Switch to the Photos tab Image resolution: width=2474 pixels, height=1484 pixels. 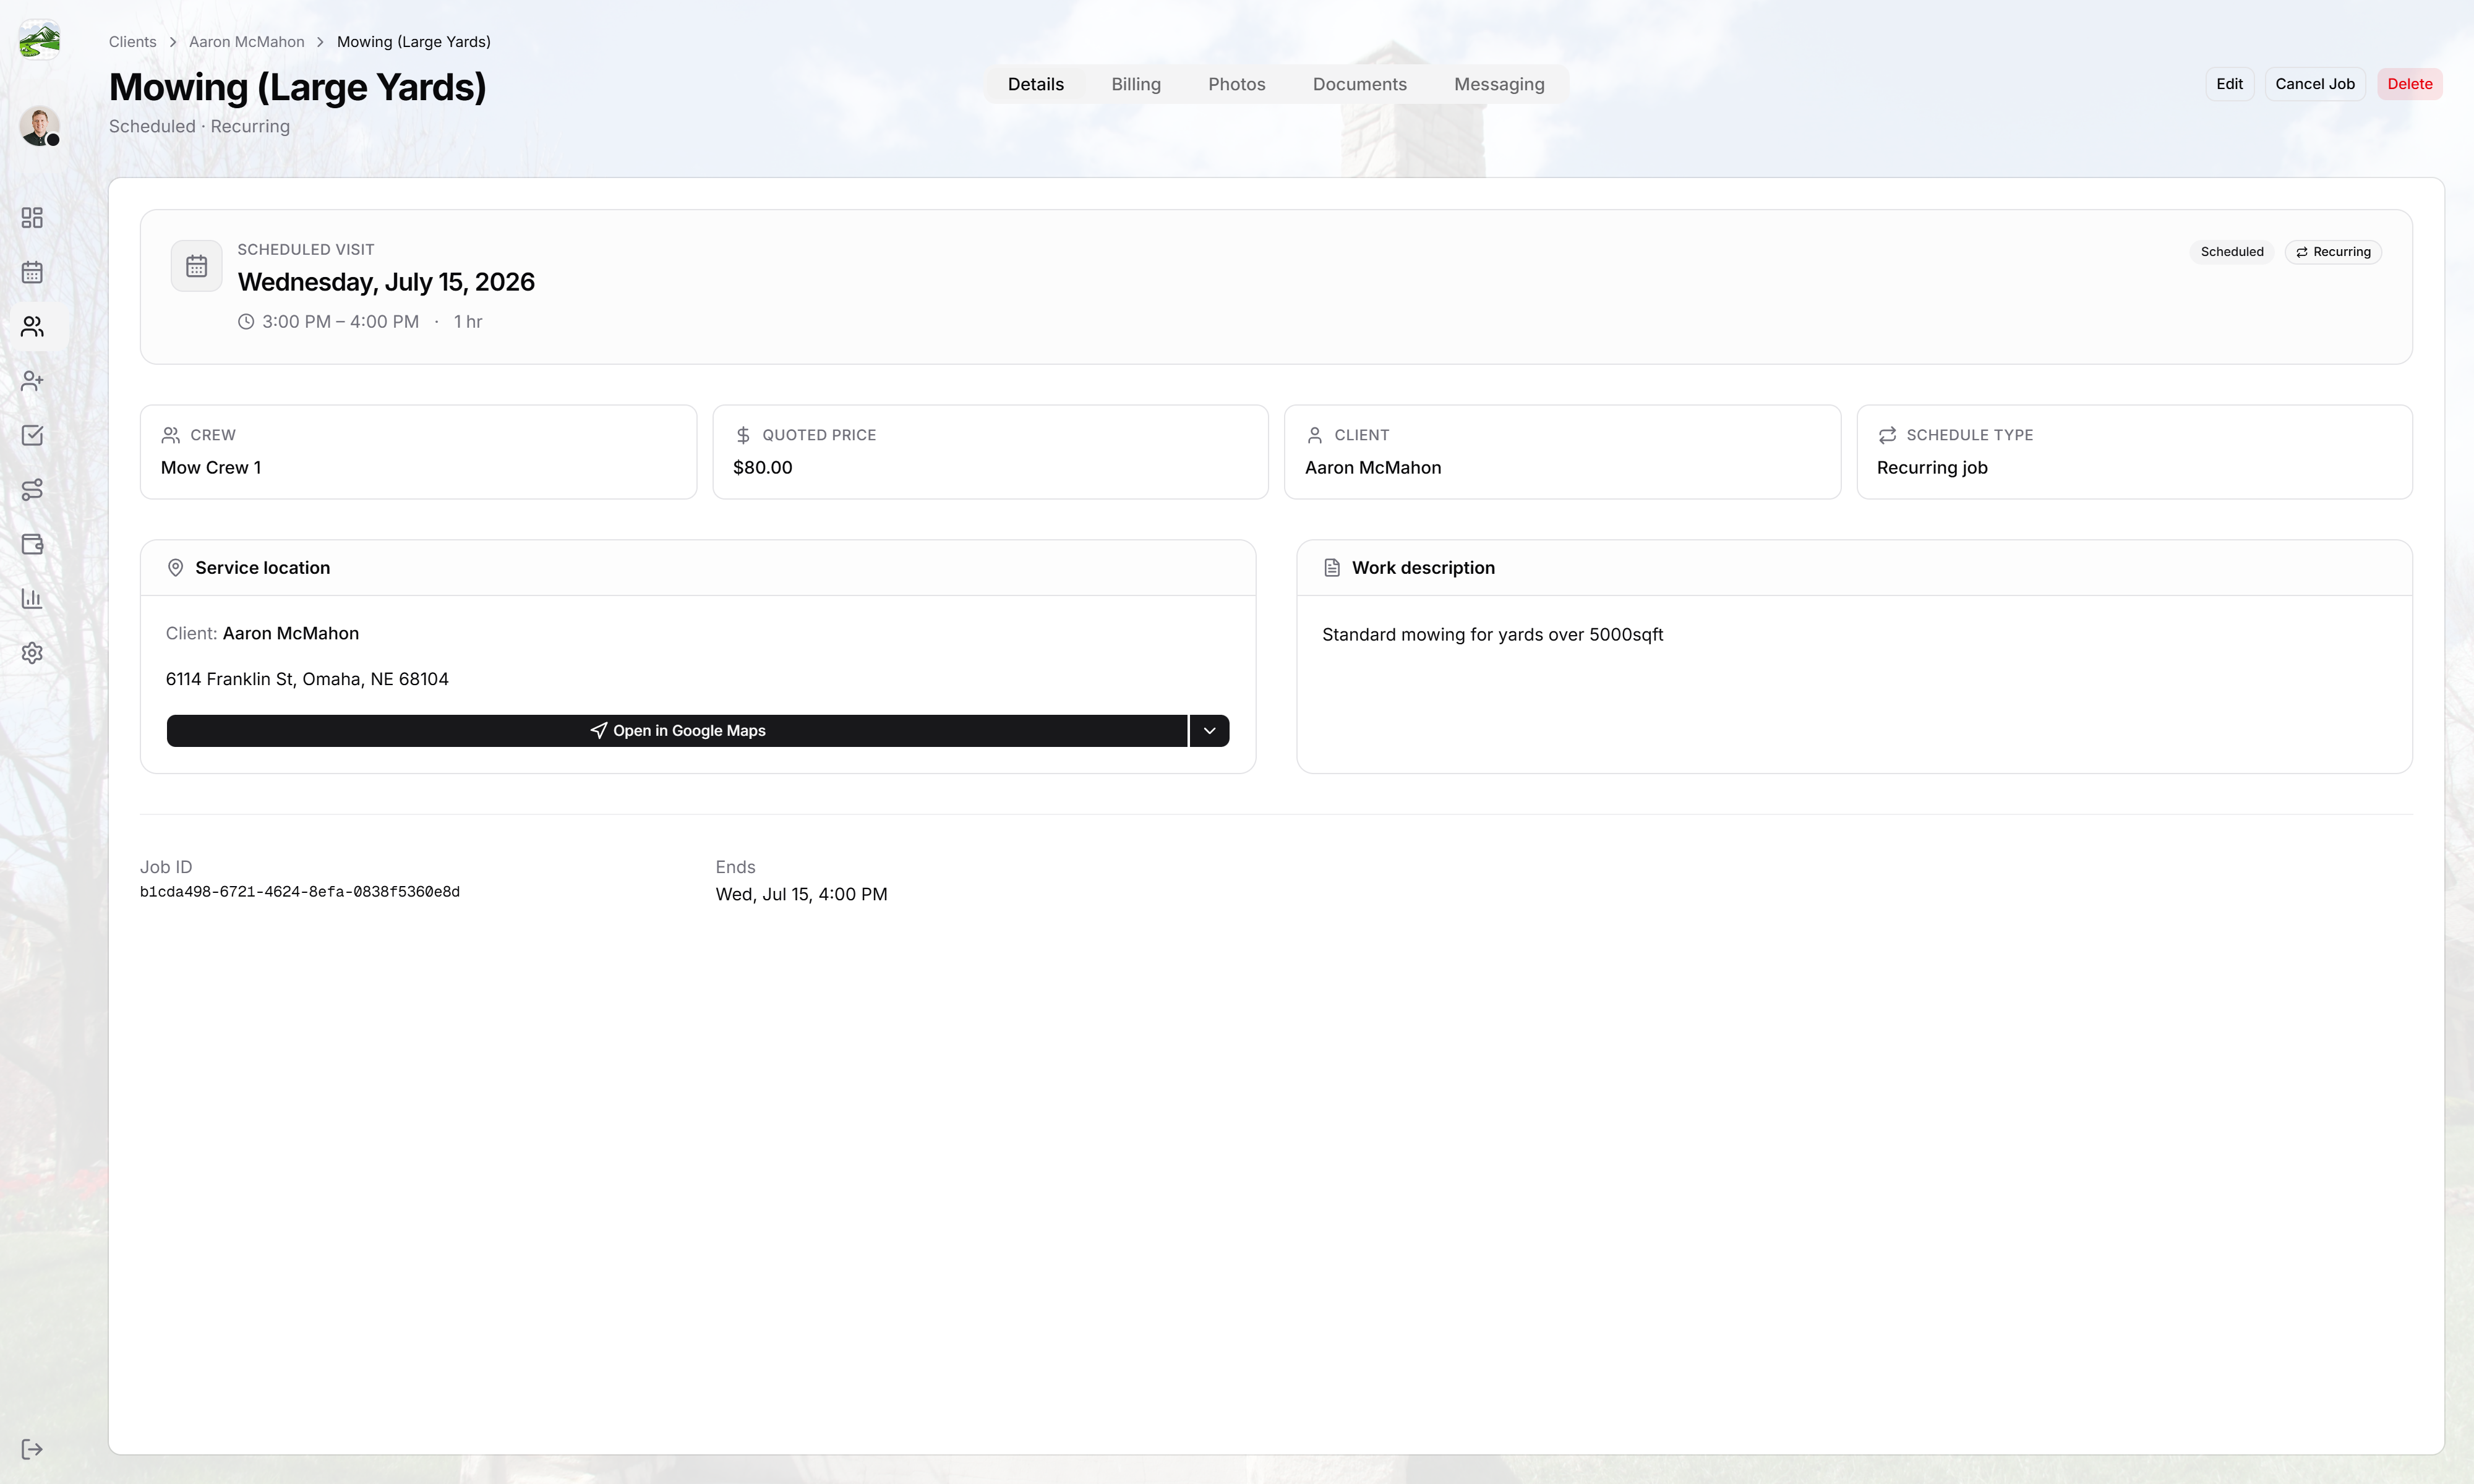pyautogui.click(x=1237, y=84)
